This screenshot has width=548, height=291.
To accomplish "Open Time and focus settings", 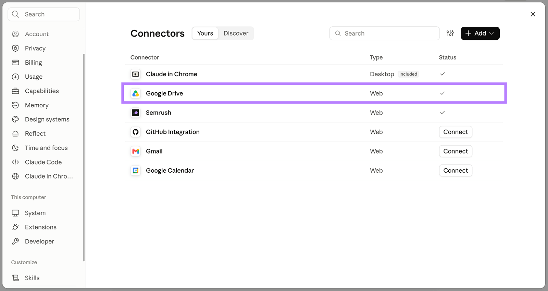I will [x=46, y=148].
